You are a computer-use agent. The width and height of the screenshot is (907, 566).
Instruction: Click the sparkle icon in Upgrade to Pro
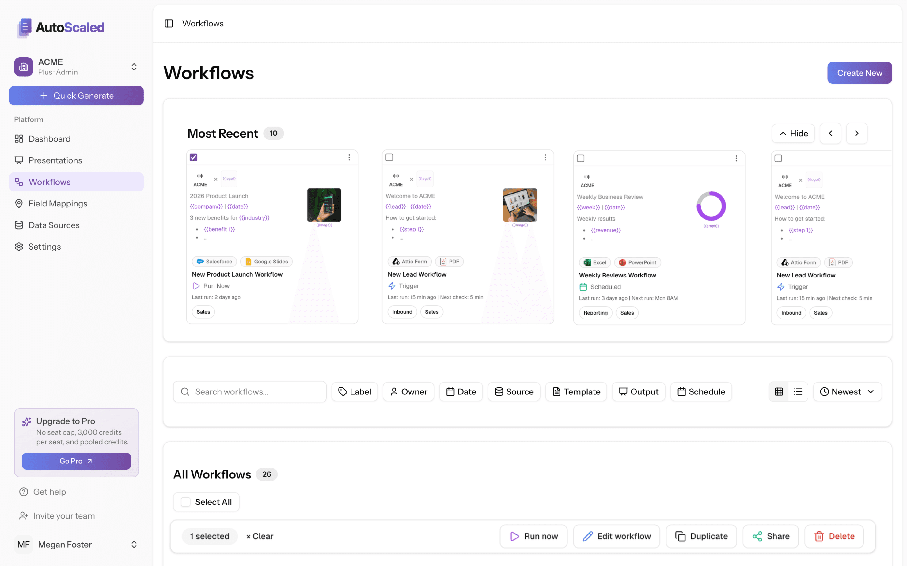coord(27,422)
